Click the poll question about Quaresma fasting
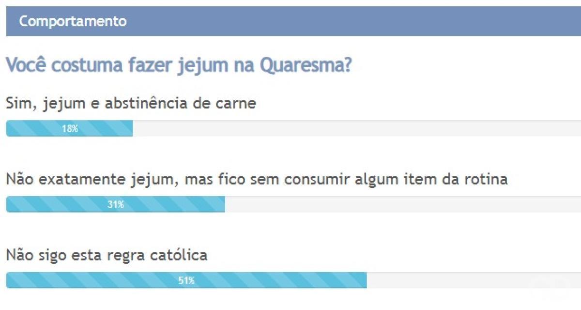Viewport: 581px width, 310px height. pyautogui.click(x=178, y=65)
